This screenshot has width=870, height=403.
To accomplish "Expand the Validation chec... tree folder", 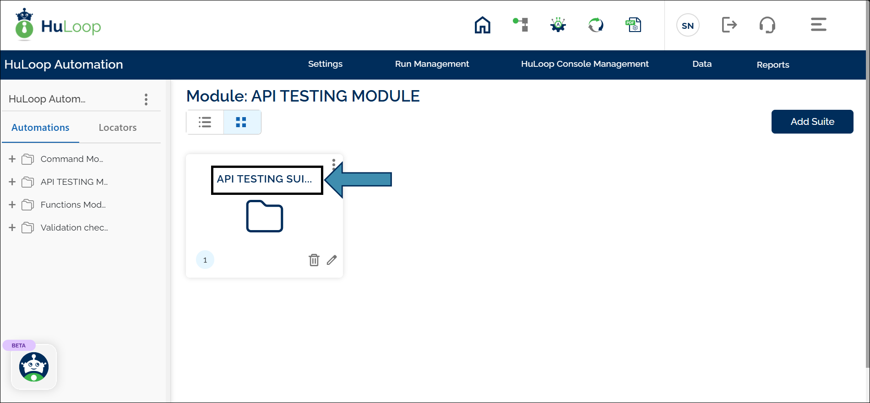I will point(12,227).
